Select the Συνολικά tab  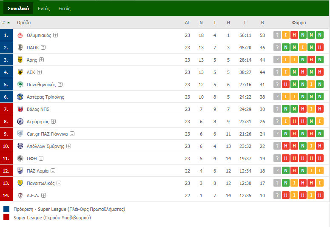tap(18, 9)
